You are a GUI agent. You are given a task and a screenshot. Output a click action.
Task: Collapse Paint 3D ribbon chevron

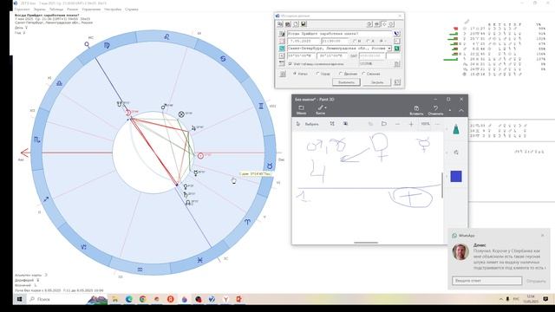point(461,110)
